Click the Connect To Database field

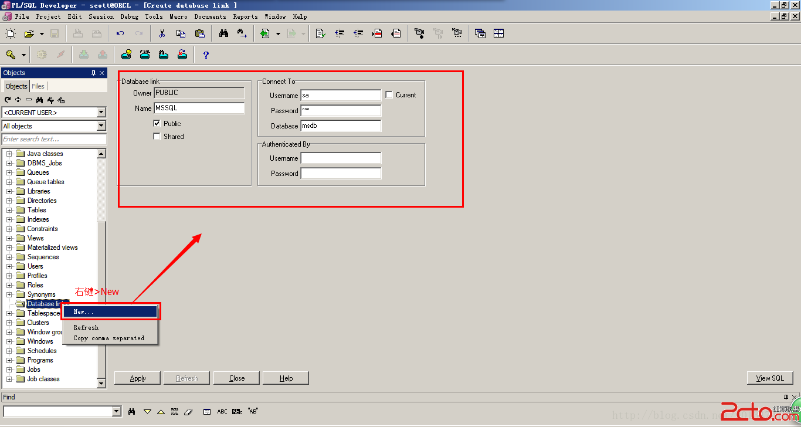coord(341,126)
